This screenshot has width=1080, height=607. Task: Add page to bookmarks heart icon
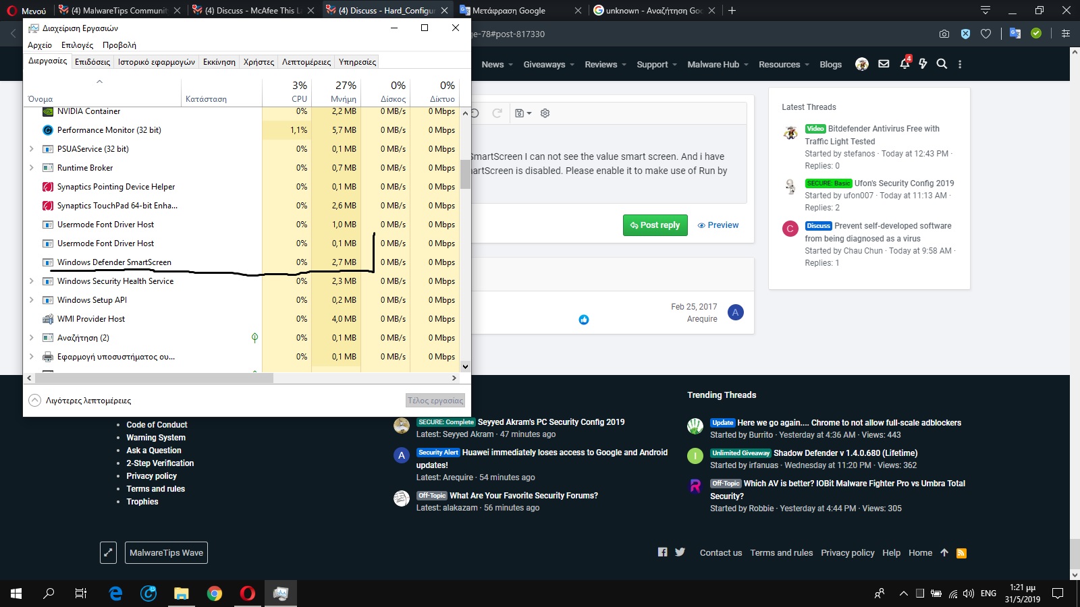[x=986, y=34]
